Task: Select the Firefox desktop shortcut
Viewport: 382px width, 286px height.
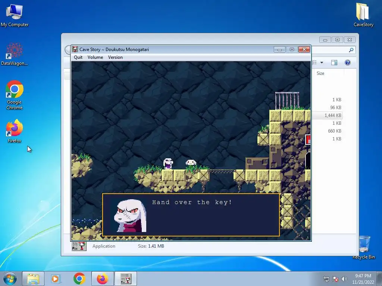Action: click(15, 131)
